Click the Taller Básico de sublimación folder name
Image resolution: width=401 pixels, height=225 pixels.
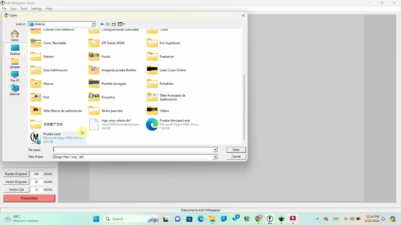[62, 111]
